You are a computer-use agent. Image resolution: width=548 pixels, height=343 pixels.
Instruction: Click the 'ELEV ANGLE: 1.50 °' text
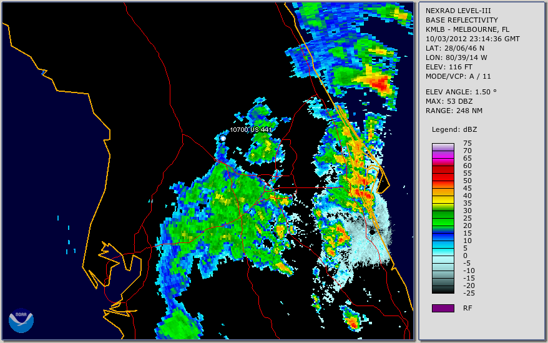tap(461, 92)
